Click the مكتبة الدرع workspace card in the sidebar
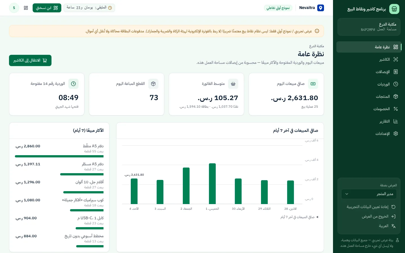405x253 pixels. coord(369,27)
